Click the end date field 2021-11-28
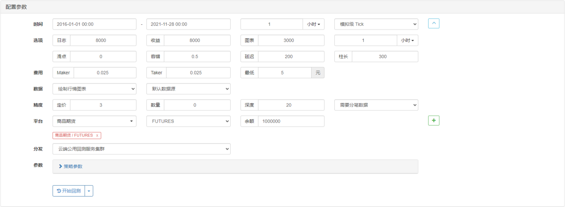Screen dimensions: 565x207 188,24
